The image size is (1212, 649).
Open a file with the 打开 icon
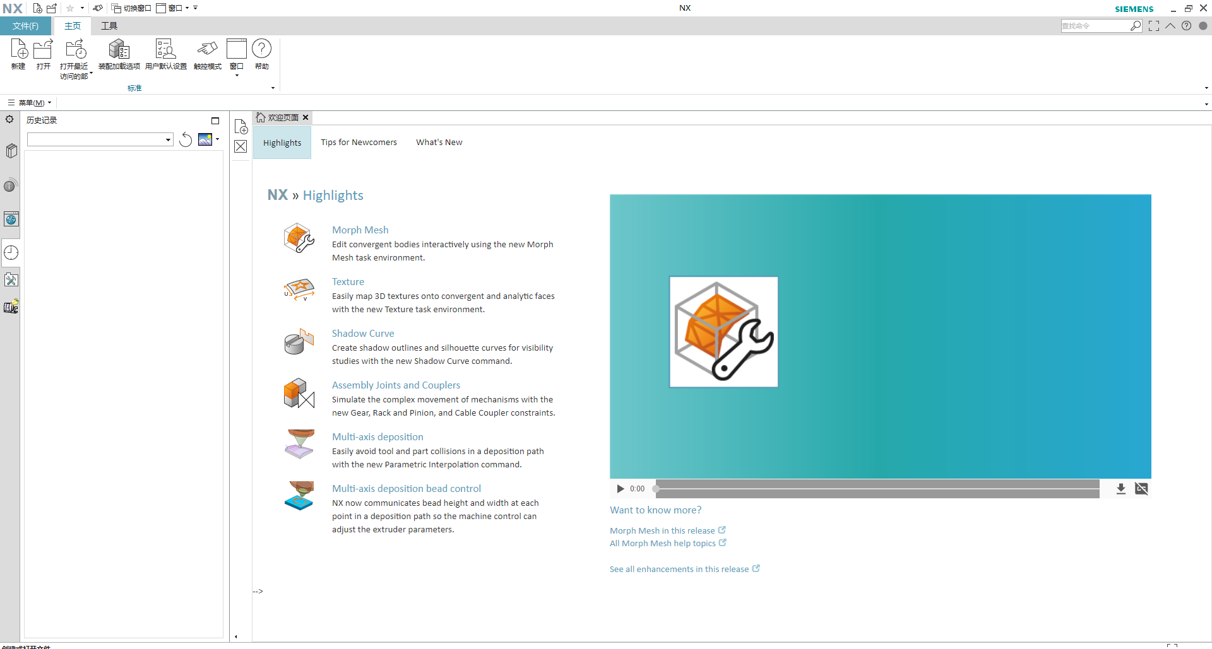click(43, 50)
